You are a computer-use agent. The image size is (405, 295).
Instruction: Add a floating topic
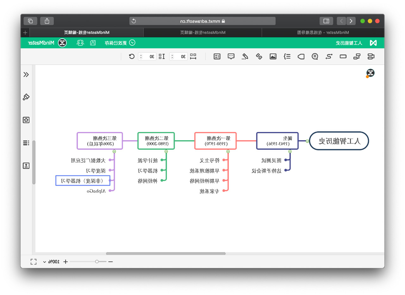click(343, 57)
